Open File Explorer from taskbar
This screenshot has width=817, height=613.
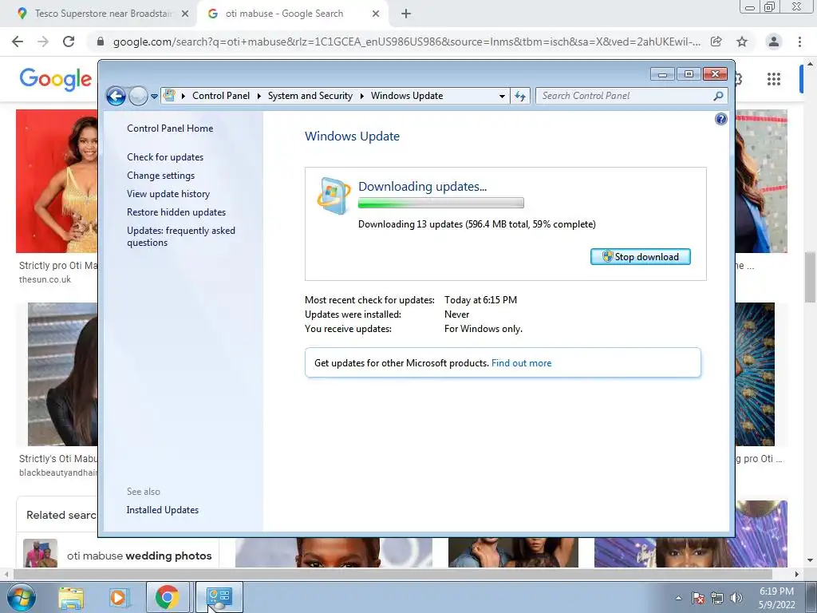click(x=71, y=597)
